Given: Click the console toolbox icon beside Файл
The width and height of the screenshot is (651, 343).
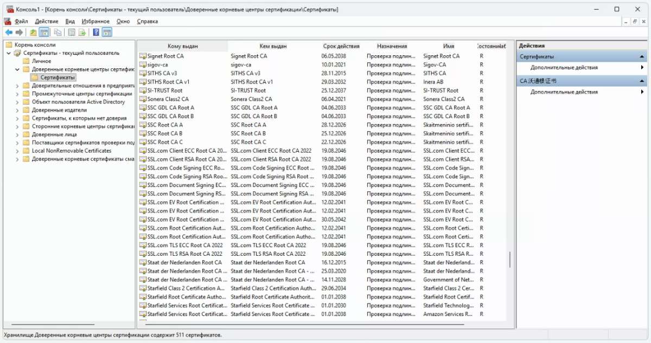Looking at the screenshot, I should point(8,21).
